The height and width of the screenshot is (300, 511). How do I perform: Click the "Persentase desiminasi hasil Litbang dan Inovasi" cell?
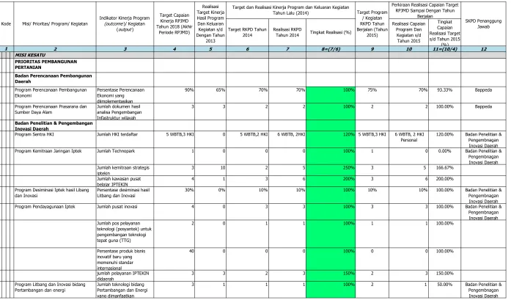coord(125,195)
